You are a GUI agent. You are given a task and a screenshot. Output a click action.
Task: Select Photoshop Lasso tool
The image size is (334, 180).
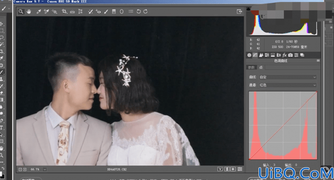coord(2,38)
